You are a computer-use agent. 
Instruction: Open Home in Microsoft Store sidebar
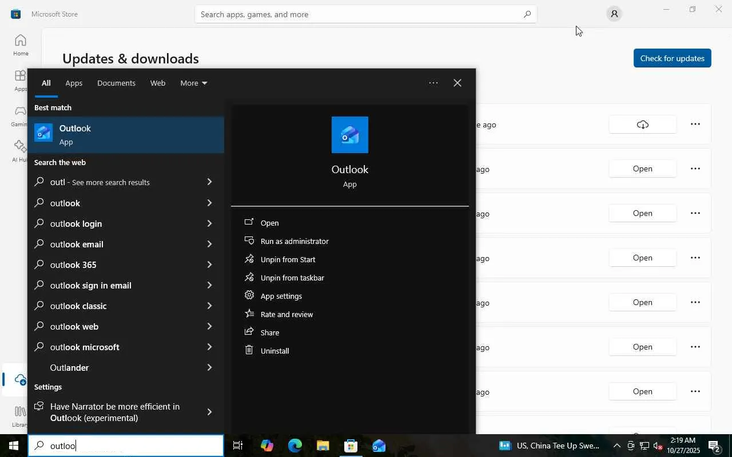[x=21, y=45]
